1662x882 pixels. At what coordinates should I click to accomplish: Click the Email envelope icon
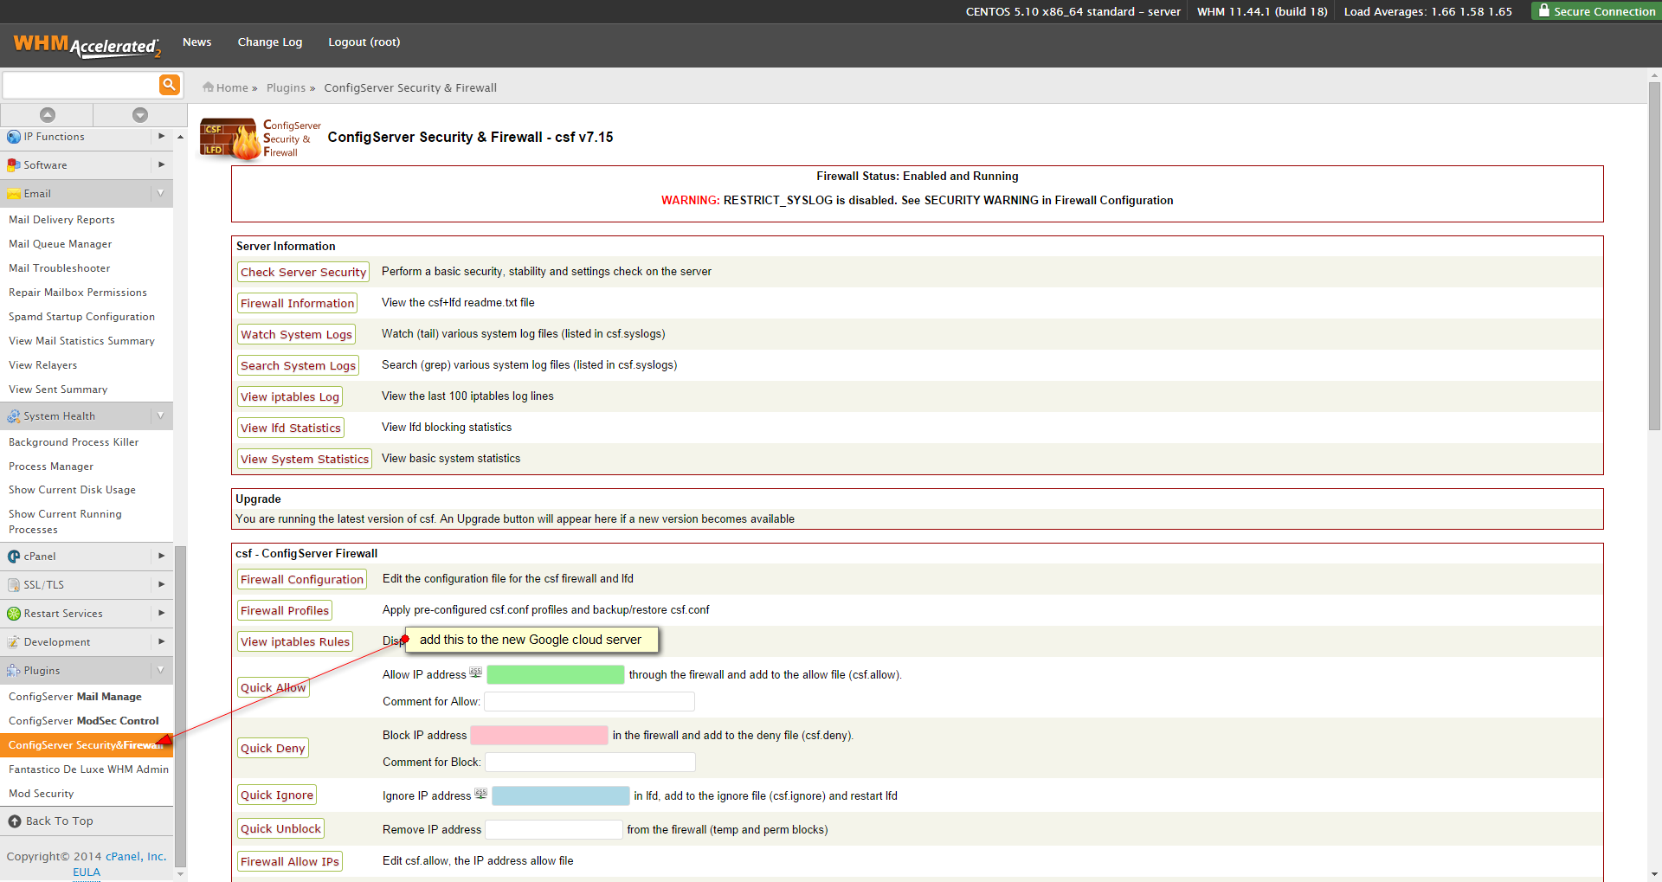point(14,194)
